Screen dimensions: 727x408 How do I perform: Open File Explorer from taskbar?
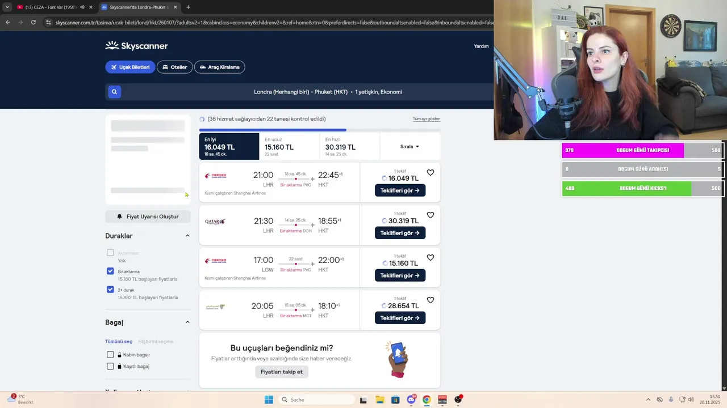[379, 399]
